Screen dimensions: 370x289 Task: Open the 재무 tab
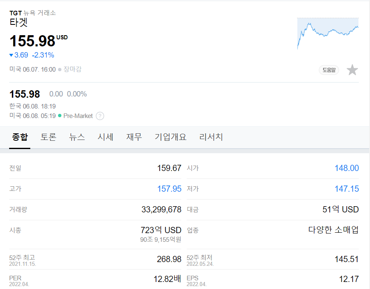pyautogui.click(x=134, y=137)
